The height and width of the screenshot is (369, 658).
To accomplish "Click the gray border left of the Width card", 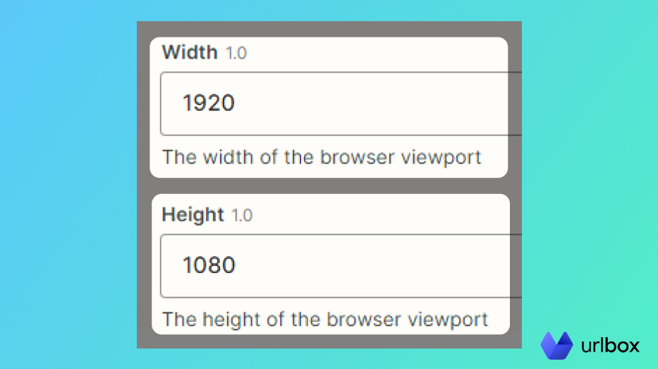I will click(143, 106).
